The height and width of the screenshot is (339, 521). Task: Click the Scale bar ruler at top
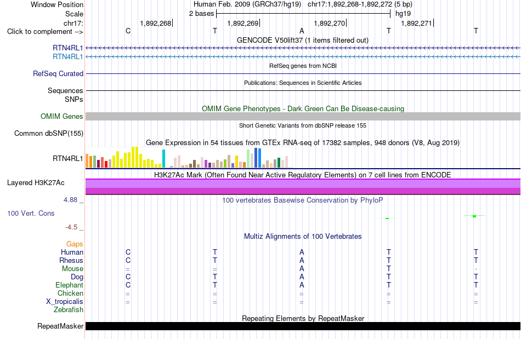303,14
